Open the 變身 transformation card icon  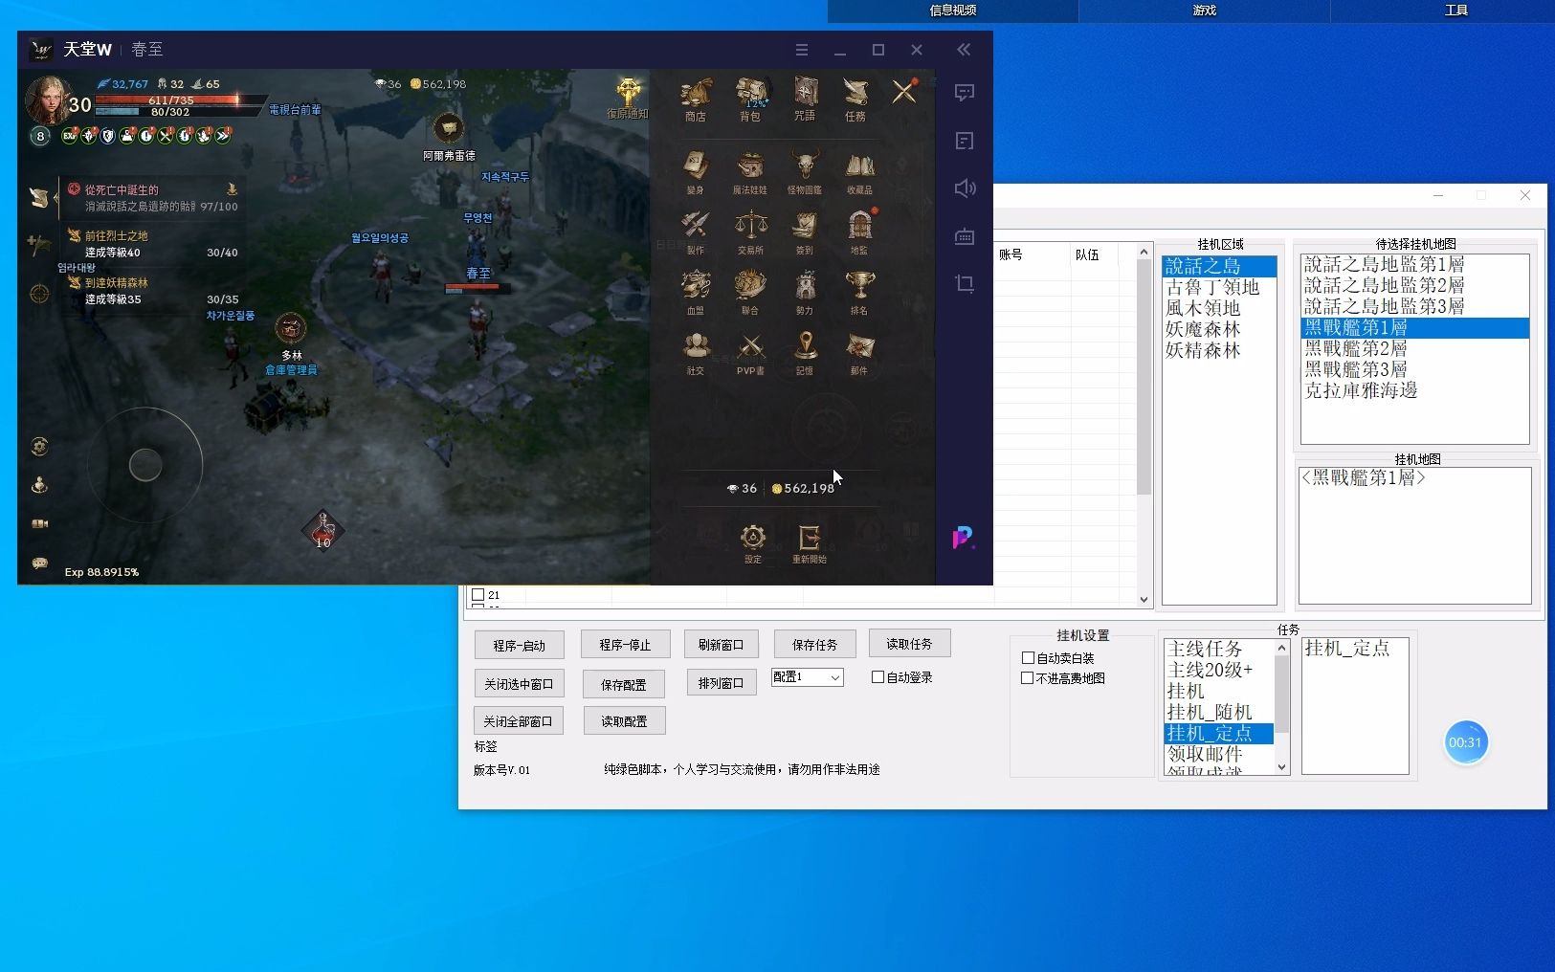696,171
